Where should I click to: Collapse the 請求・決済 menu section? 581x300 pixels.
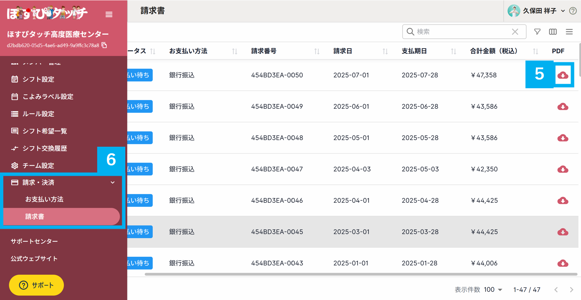(112, 182)
